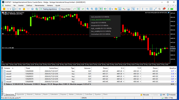Tile windows with the grid icon
This screenshot has height=100, width=179.
coord(96,9)
